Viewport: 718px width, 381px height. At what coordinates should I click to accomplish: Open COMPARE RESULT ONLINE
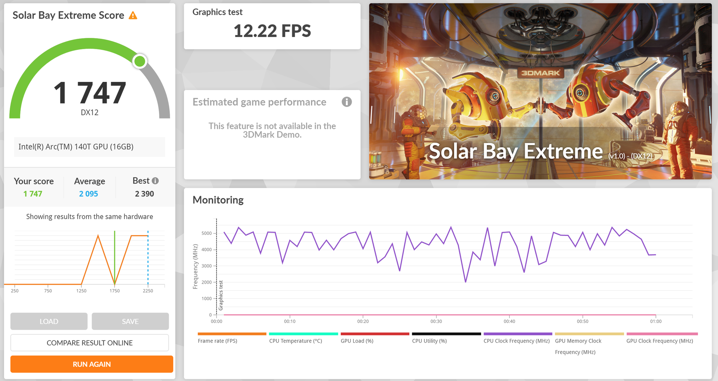click(x=90, y=343)
